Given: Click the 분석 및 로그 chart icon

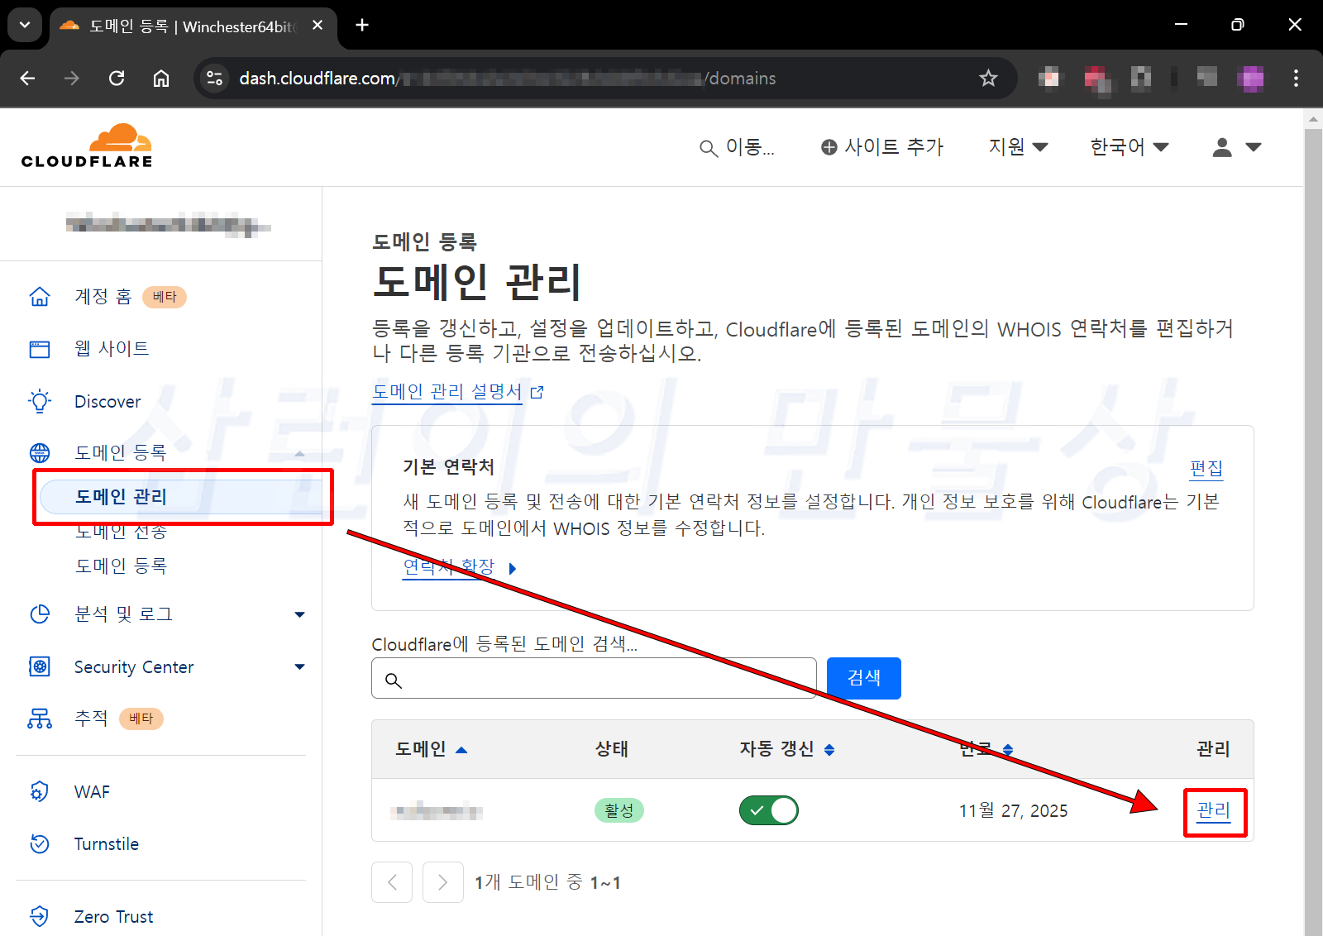Looking at the screenshot, I should click(40, 614).
